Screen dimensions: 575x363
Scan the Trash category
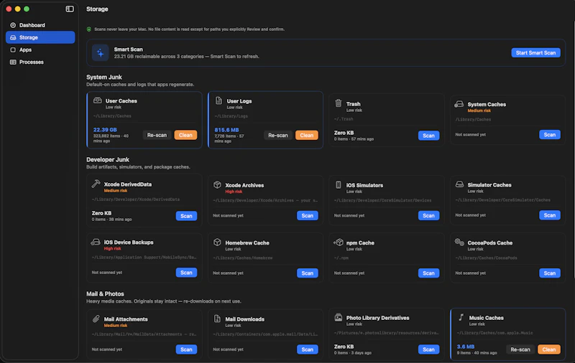click(x=428, y=136)
